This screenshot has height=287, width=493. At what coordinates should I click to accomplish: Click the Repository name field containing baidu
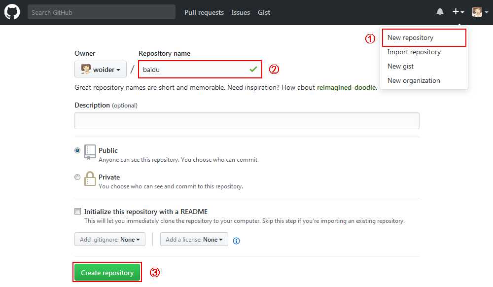[x=200, y=70]
